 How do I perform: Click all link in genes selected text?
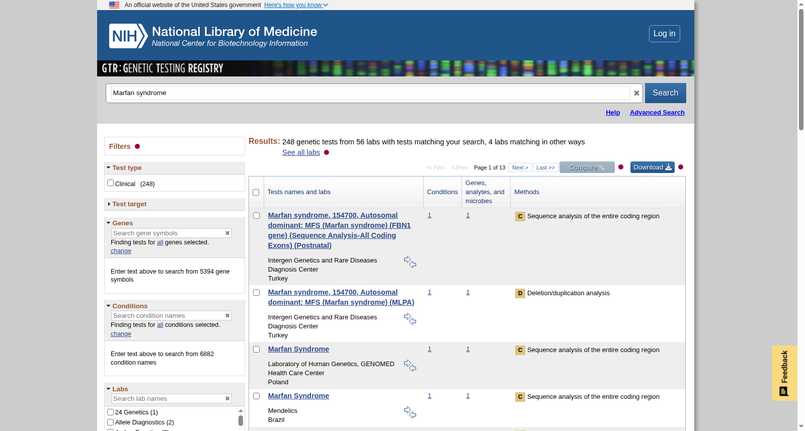160,242
